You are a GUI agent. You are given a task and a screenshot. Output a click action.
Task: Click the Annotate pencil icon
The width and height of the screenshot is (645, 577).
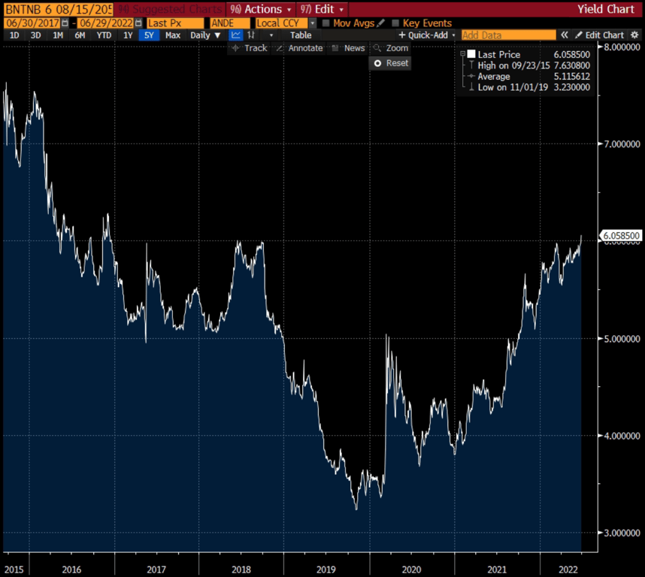coord(280,48)
